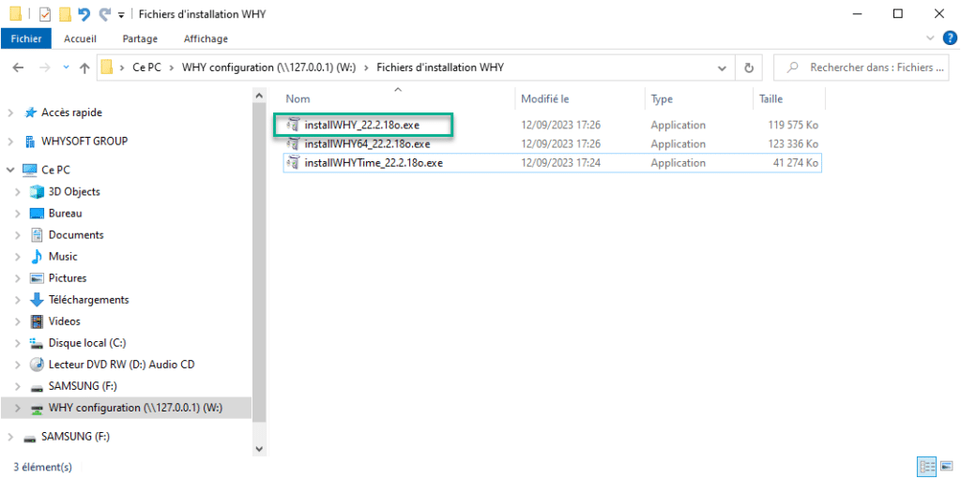The image size is (961, 478).
Task: Select WHYSOFT GROUP in navigation pane
Action: coord(84,141)
